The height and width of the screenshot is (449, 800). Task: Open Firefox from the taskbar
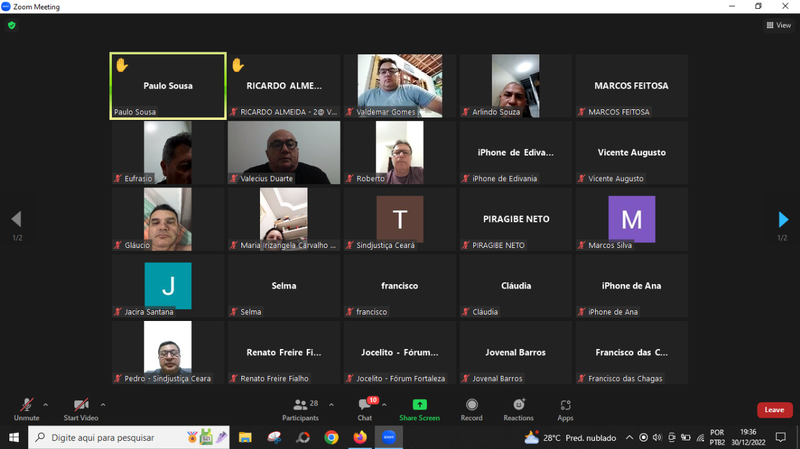click(360, 437)
